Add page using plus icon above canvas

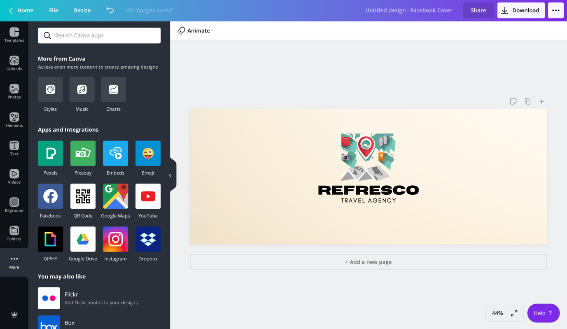click(541, 101)
